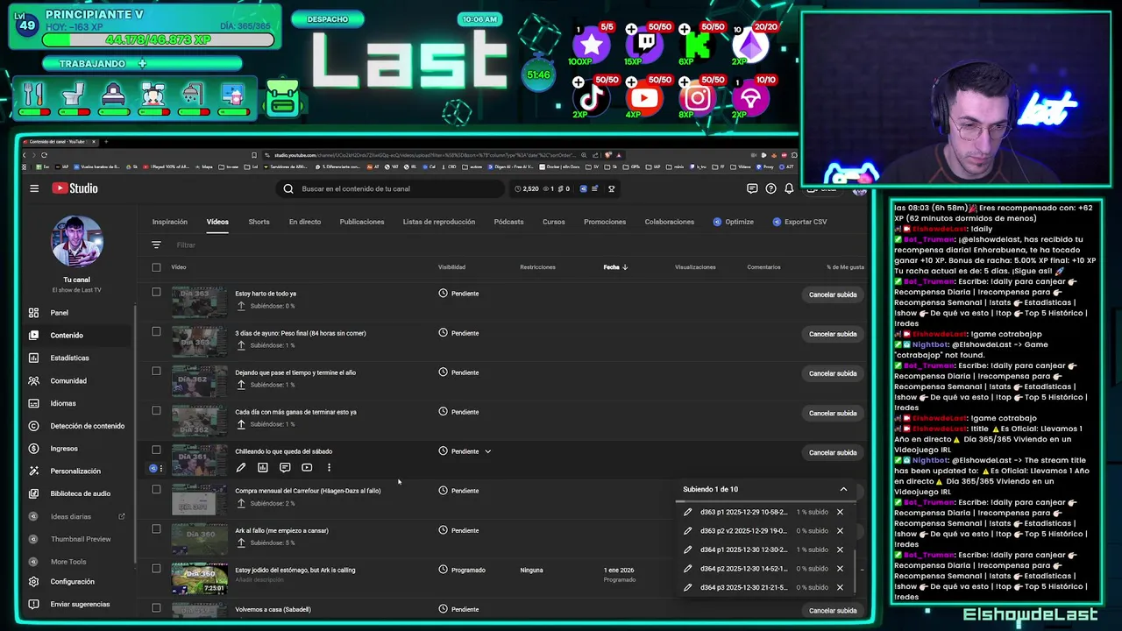The image size is (1122, 631).
Task: Expand visibility dropdown for Chilleando video
Action: pyautogui.click(x=488, y=451)
